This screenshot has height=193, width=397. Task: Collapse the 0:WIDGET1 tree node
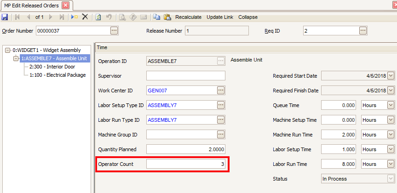[7, 50]
